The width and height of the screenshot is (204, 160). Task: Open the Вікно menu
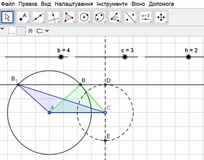point(138,4)
